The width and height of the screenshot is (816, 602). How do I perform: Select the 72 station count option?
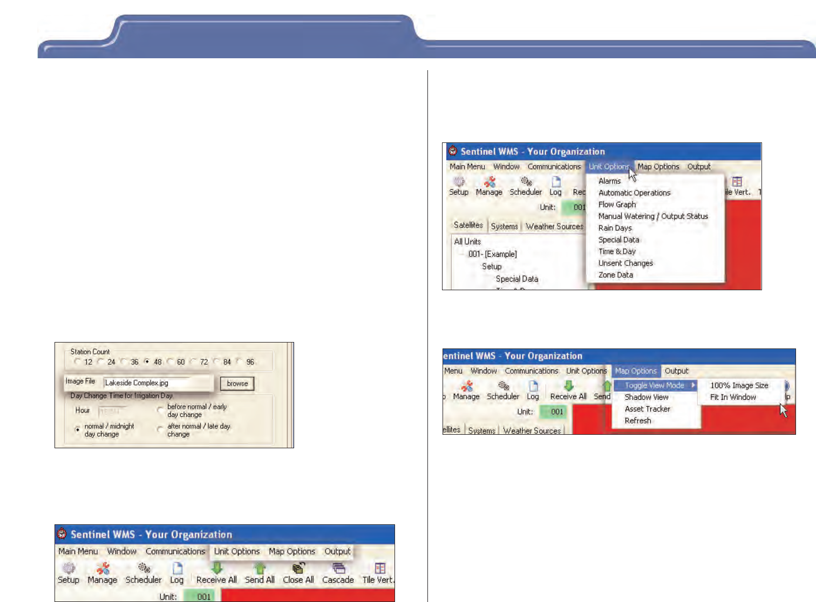193,361
